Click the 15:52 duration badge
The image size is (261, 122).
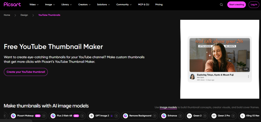[245, 69]
